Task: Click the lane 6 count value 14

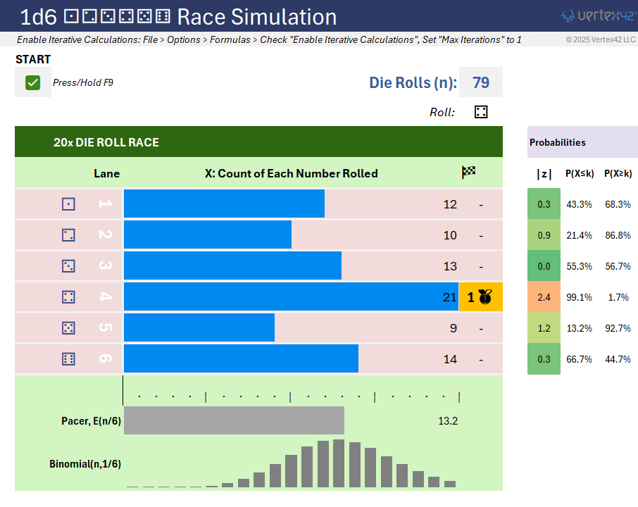Action: 450,359
